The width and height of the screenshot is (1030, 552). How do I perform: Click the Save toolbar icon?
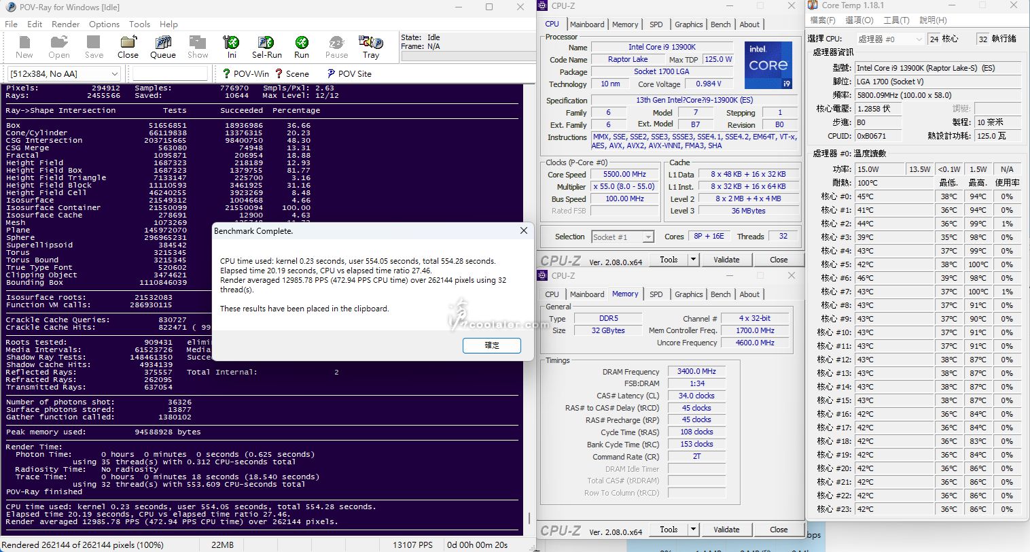pos(94,47)
